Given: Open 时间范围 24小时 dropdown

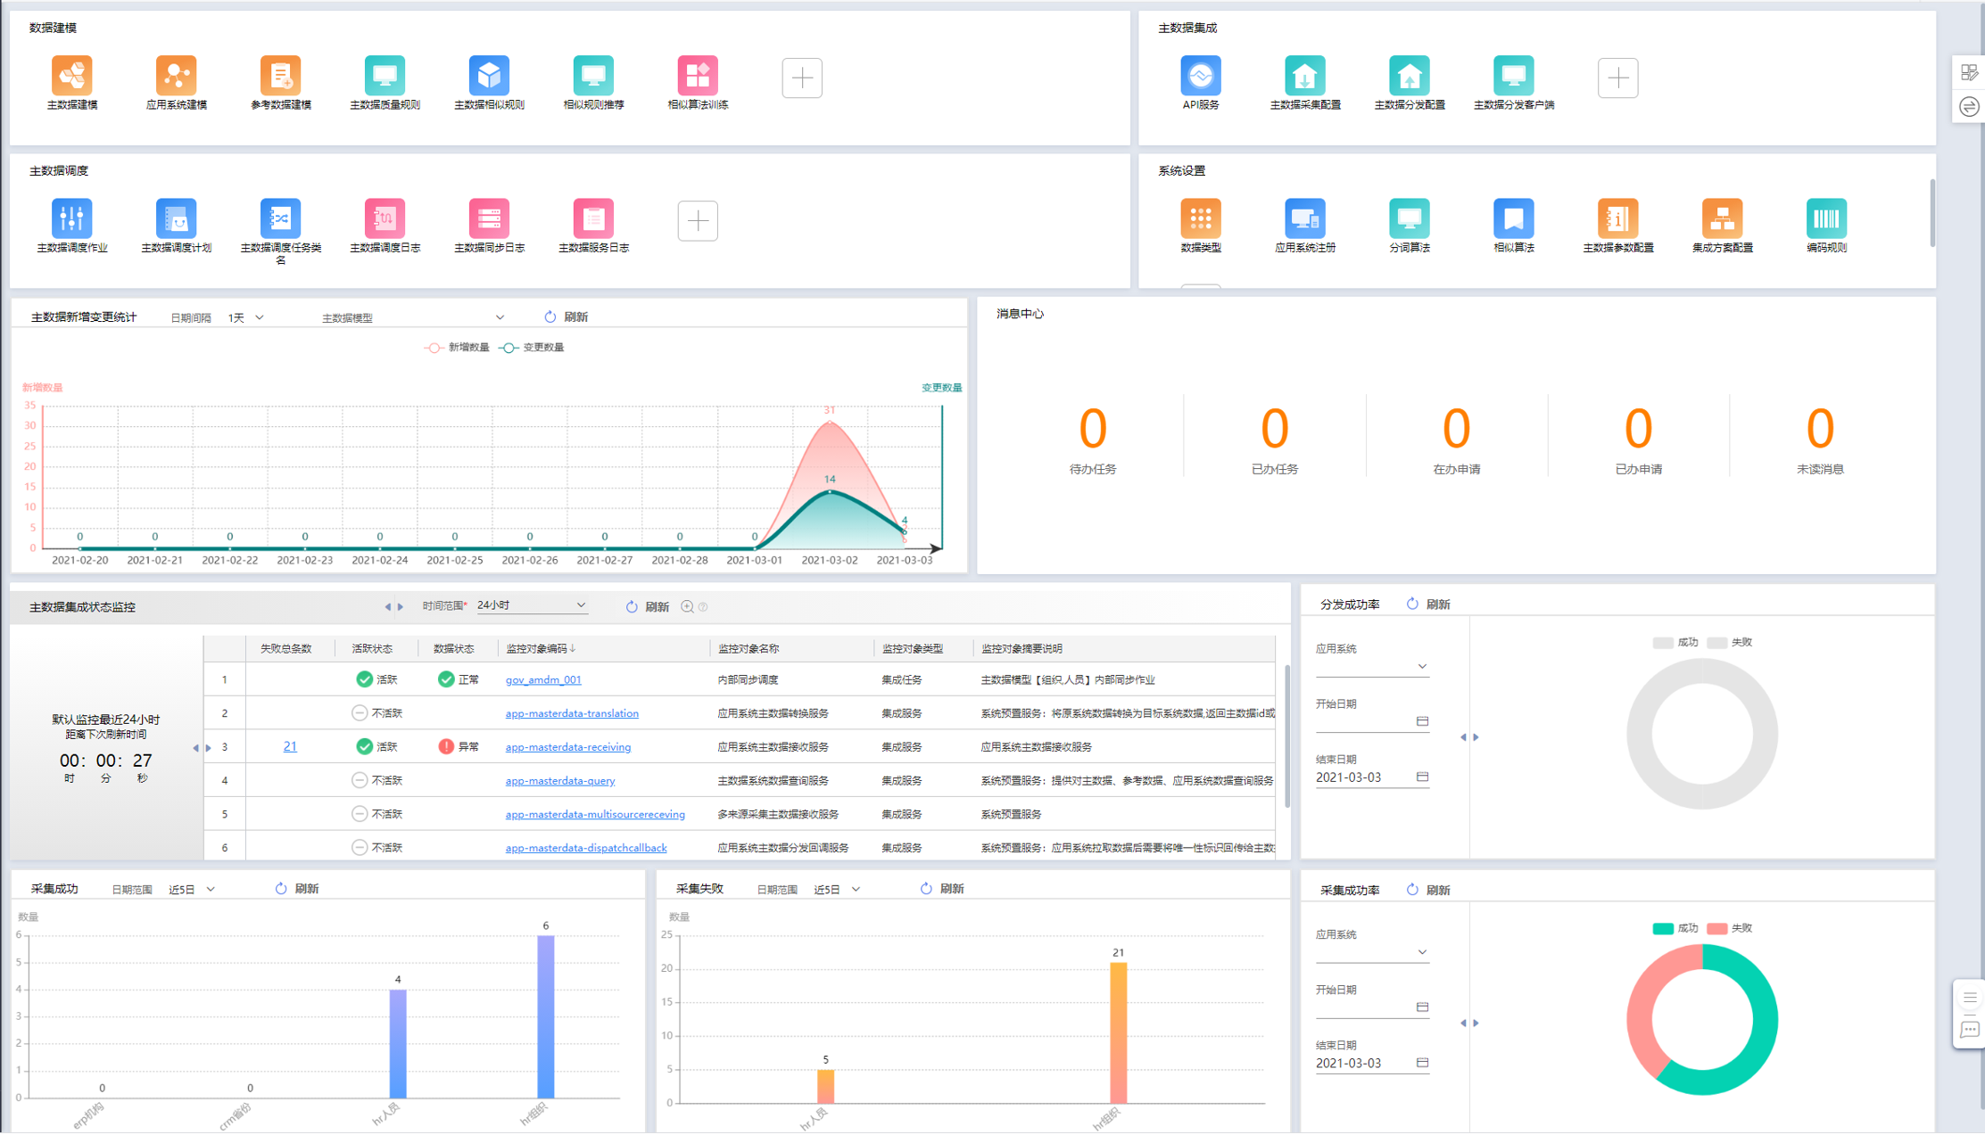Looking at the screenshot, I should tap(531, 605).
